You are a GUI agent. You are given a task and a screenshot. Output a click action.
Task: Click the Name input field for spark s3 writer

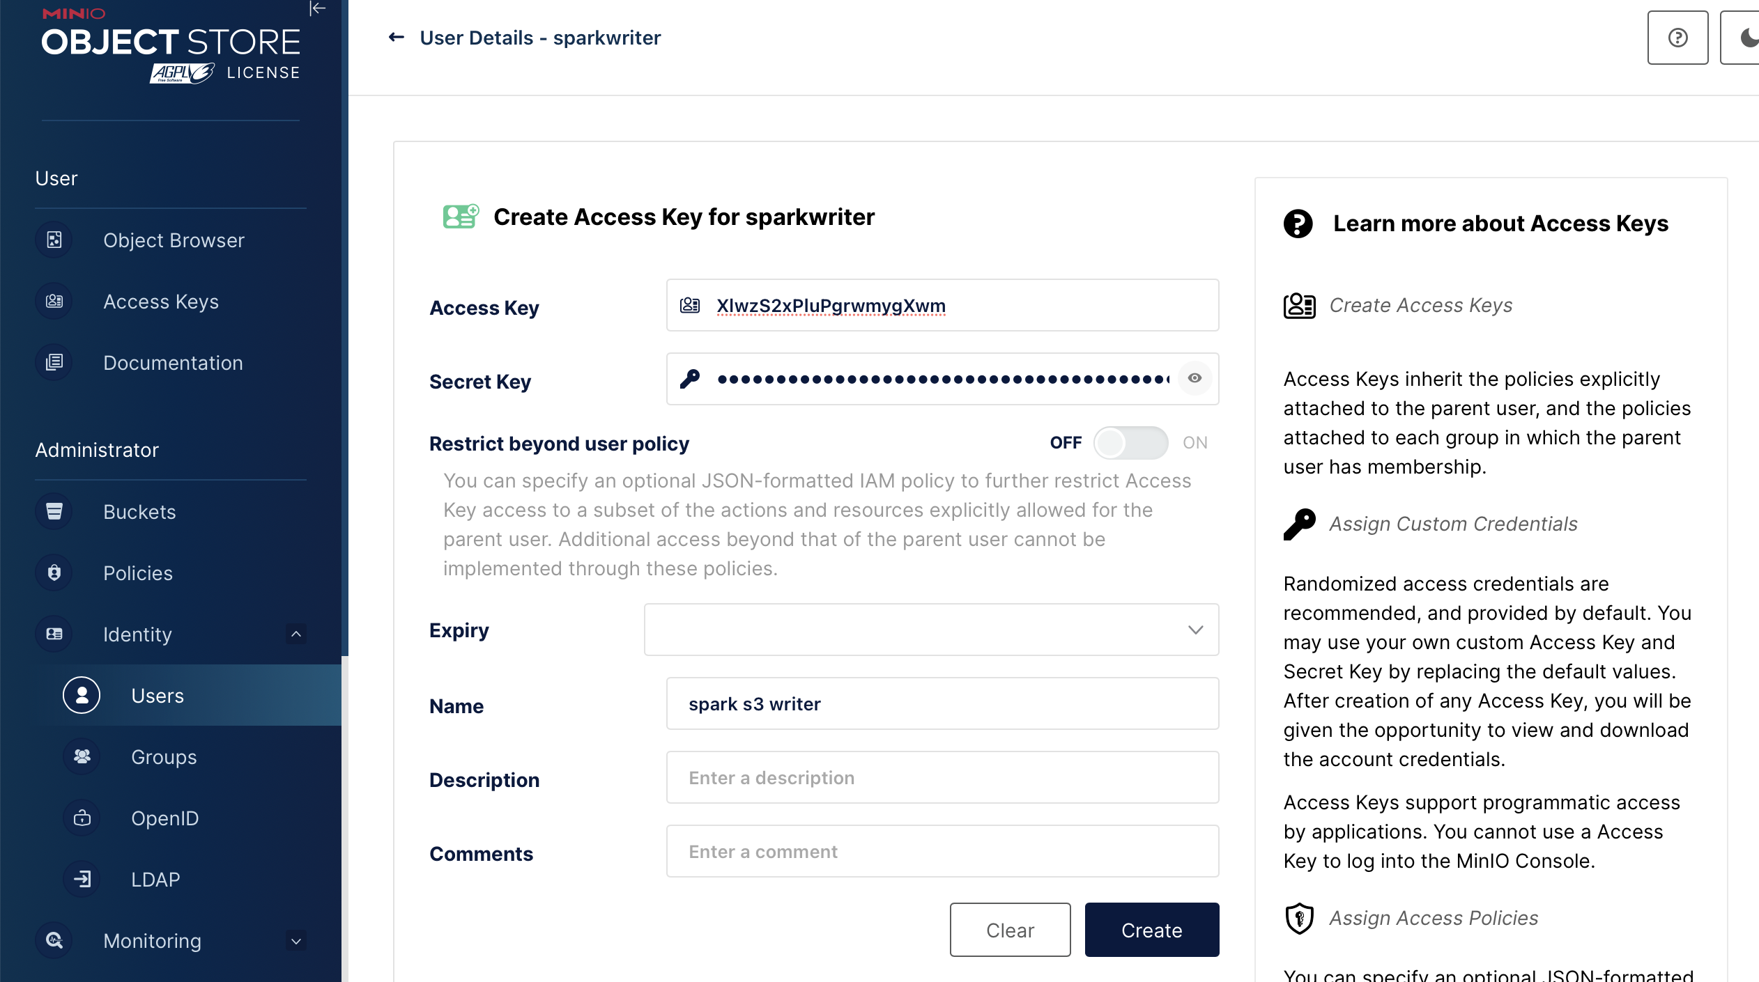pos(941,703)
